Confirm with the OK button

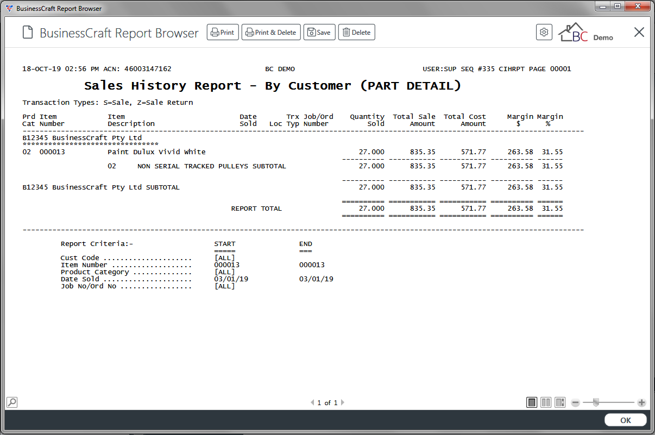(x=626, y=420)
